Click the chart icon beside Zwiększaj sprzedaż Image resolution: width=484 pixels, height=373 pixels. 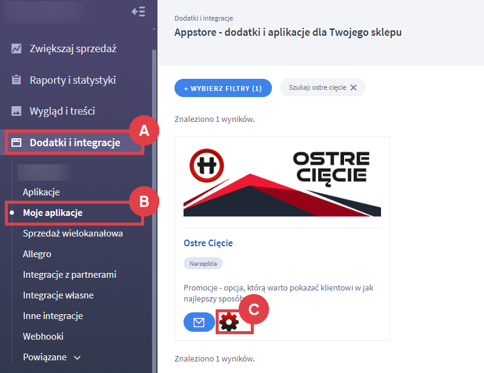coord(16,49)
